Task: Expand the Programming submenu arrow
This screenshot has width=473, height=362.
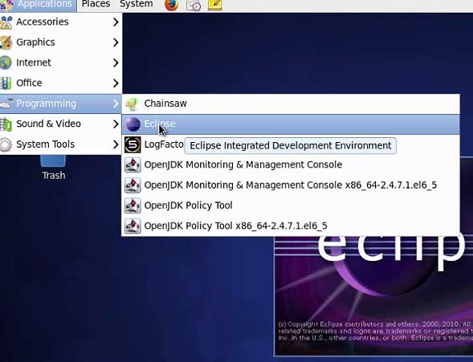Action: click(116, 104)
